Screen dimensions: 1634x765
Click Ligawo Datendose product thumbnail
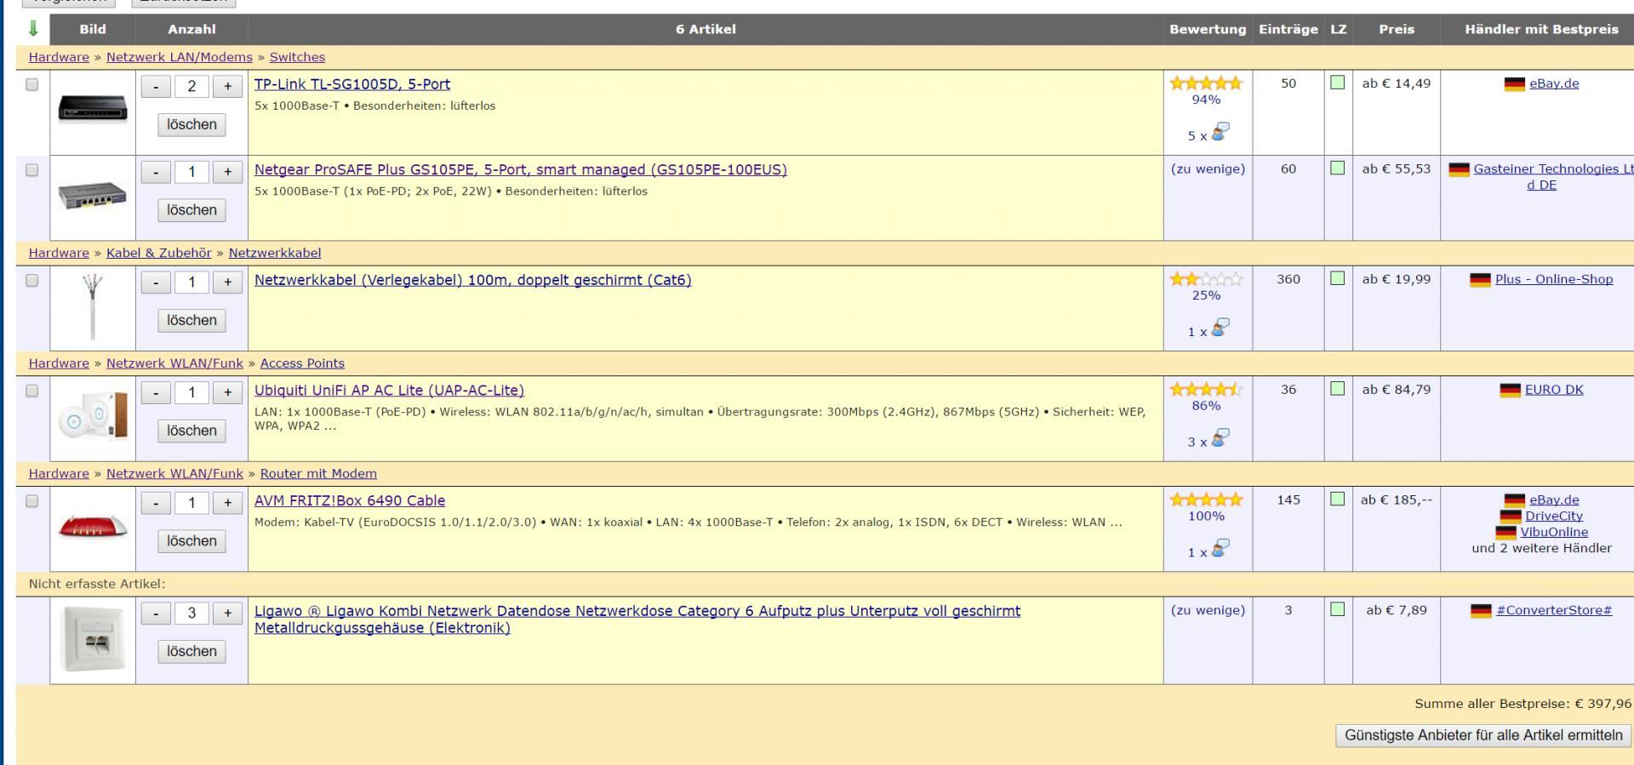point(93,640)
